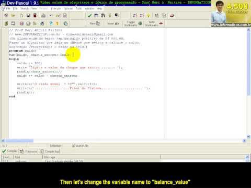Click the error message row in compiler list
This screenshot has height=188, width=251.
point(81,161)
